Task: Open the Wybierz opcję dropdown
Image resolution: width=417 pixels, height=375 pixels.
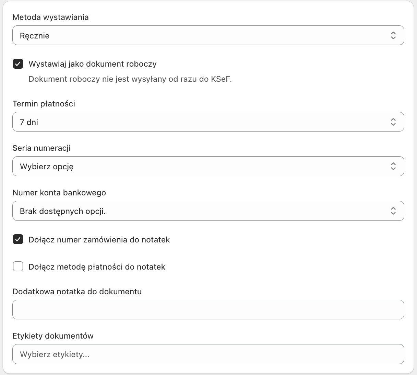Action: 202,167
